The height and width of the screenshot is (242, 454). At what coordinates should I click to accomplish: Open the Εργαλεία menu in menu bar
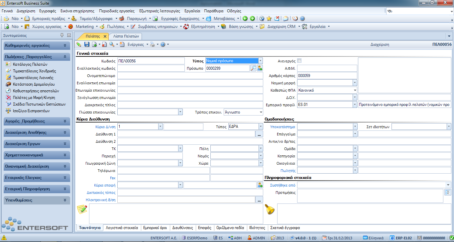pos(193,11)
